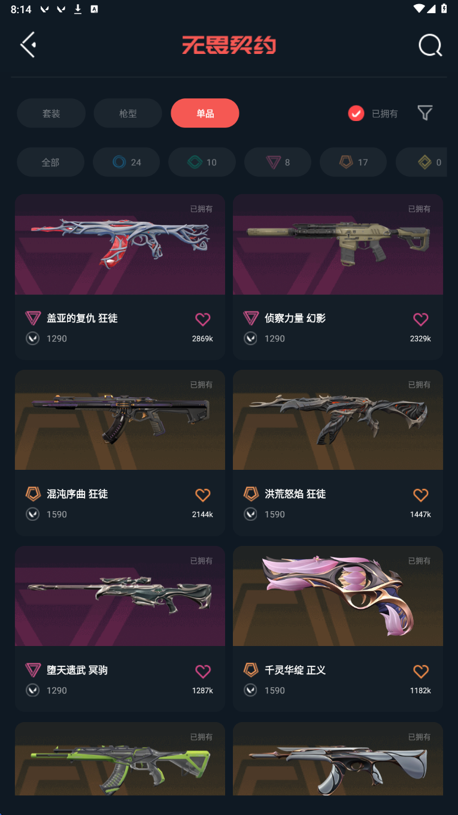Screen dimensions: 458x815
Task: Favorite 堕天遗武 冥驹 with heart icon
Action: 203,671
